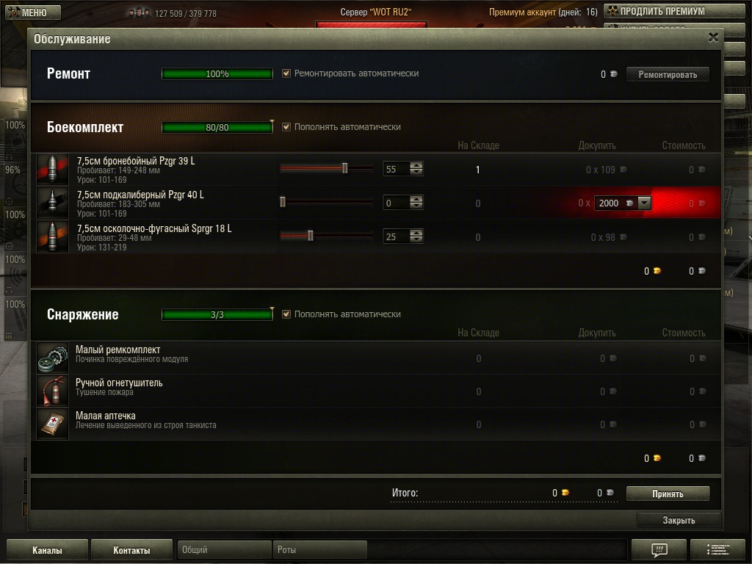Viewport: 752px width, 564px height.
Task: Select the small repair kit icon
Action: point(53,358)
